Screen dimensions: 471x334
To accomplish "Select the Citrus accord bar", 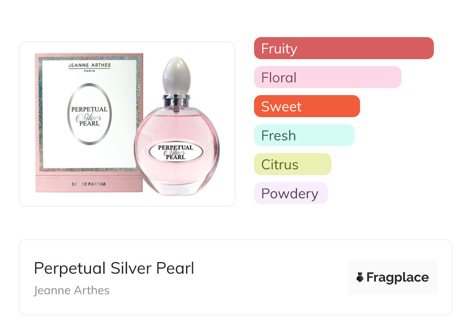I will pos(292,164).
